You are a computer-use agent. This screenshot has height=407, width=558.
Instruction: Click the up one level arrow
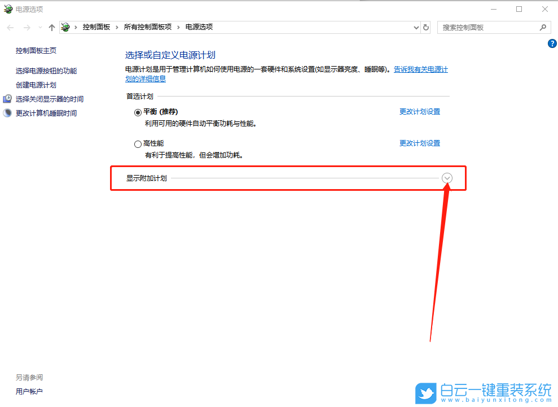click(51, 27)
